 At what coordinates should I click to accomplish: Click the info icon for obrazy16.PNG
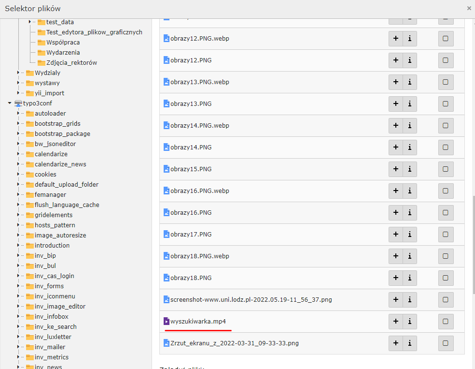click(409, 213)
